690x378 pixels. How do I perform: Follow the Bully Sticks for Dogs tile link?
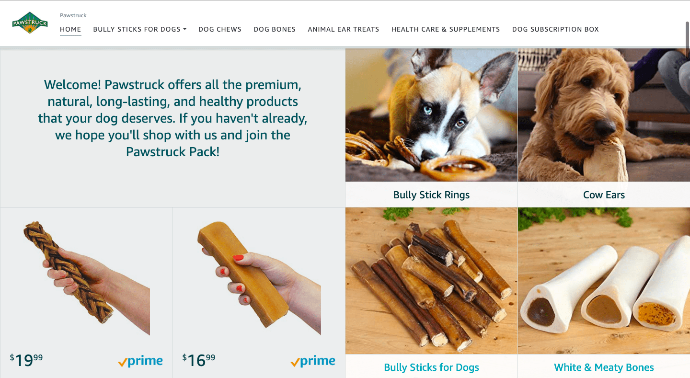[431, 367]
